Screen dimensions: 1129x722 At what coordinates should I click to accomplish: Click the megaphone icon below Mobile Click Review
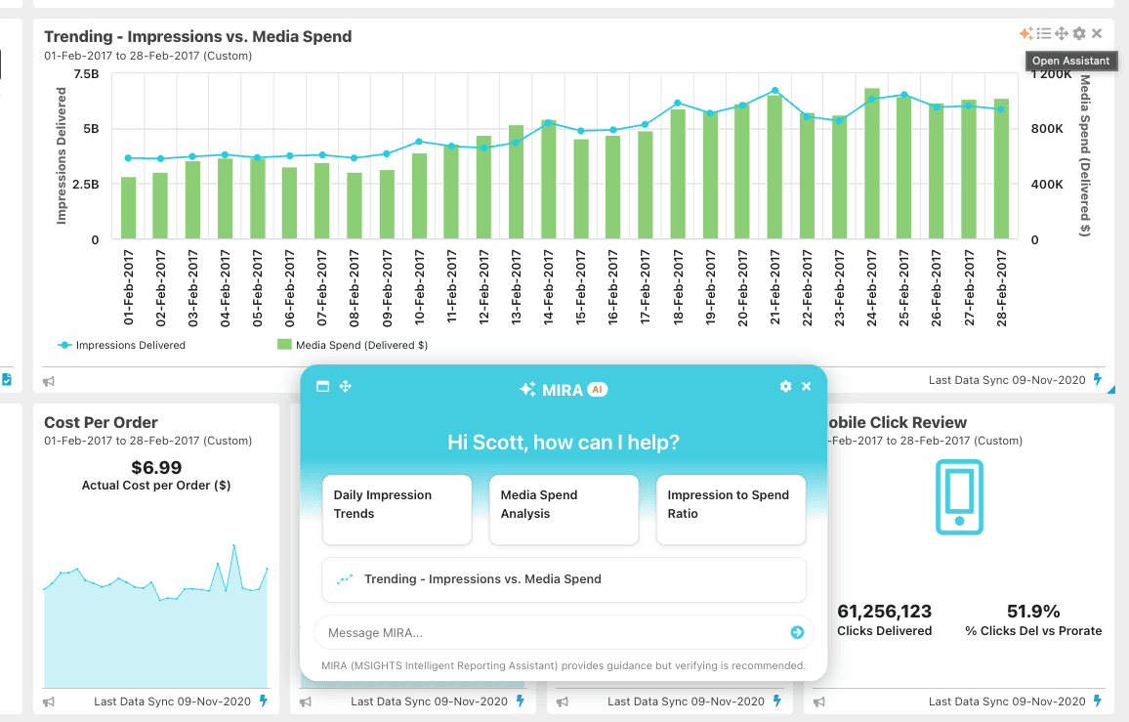coord(821,701)
